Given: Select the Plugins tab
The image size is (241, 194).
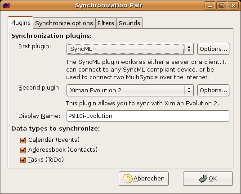Looking at the screenshot, I should point(20,23).
